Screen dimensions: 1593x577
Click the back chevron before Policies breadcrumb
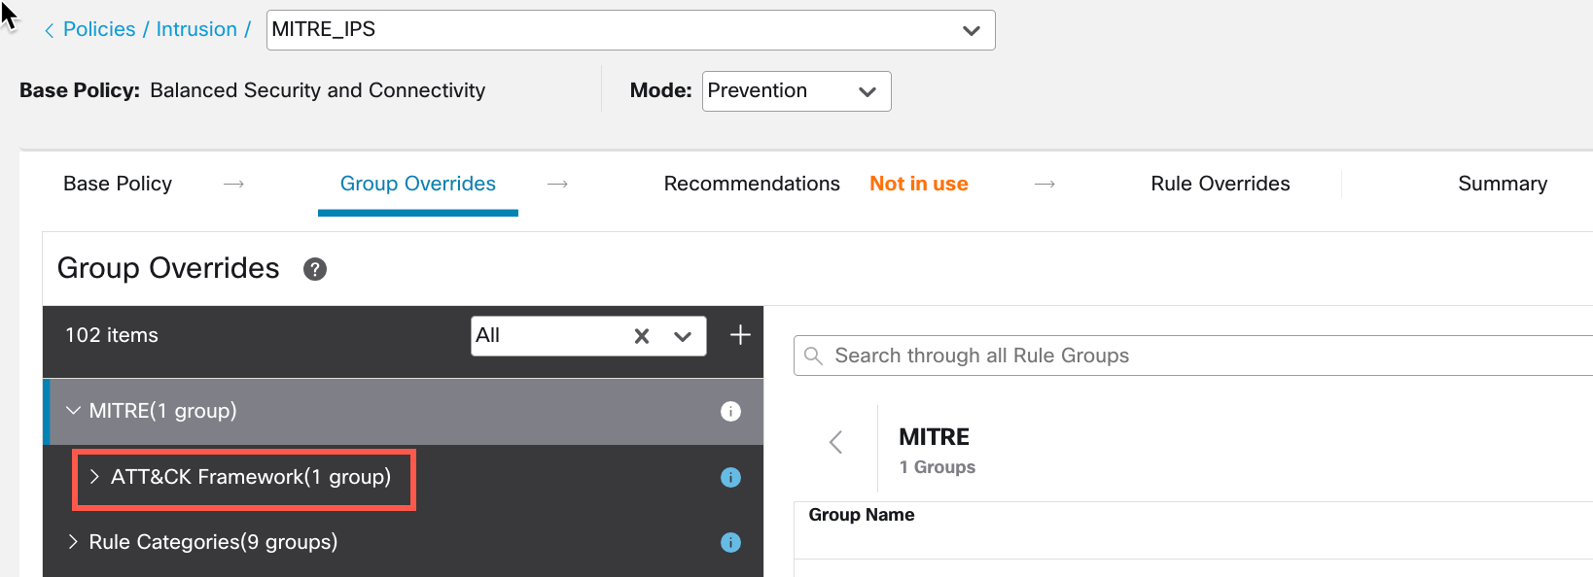pyautogui.click(x=49, y=31)
